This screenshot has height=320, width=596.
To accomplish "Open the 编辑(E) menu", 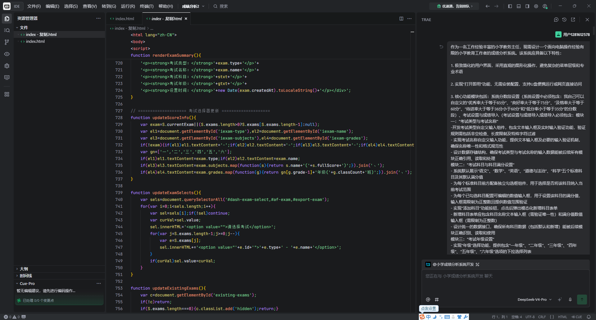I will pyautogui.click(x=52, y=6).
